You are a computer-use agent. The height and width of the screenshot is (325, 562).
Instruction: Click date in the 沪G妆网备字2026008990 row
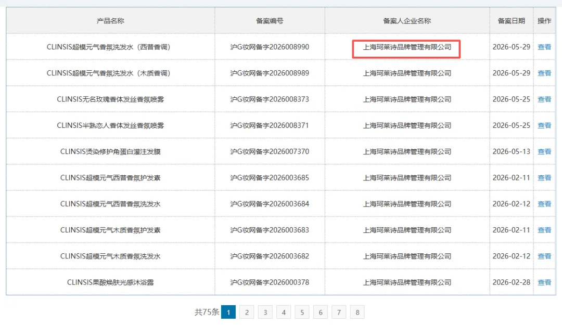(511, 47)
